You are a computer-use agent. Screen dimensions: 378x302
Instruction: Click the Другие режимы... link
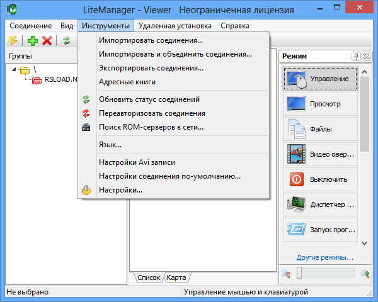click(325, 257)
